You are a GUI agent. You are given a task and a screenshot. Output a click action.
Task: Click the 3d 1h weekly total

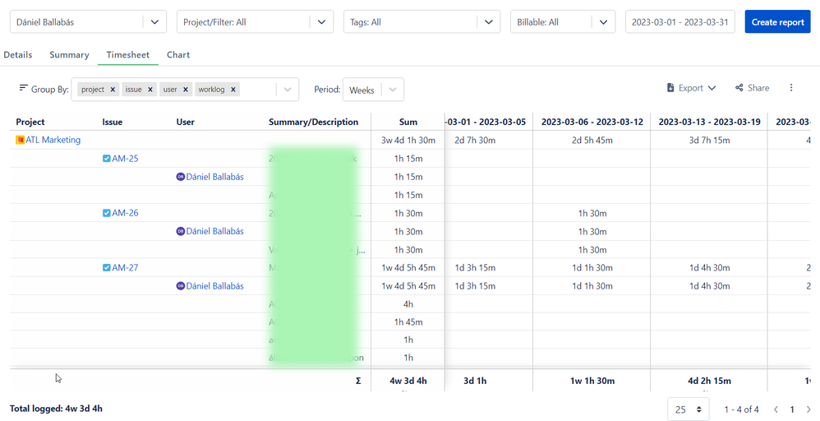pyautogui.click(x=475, y=381)
